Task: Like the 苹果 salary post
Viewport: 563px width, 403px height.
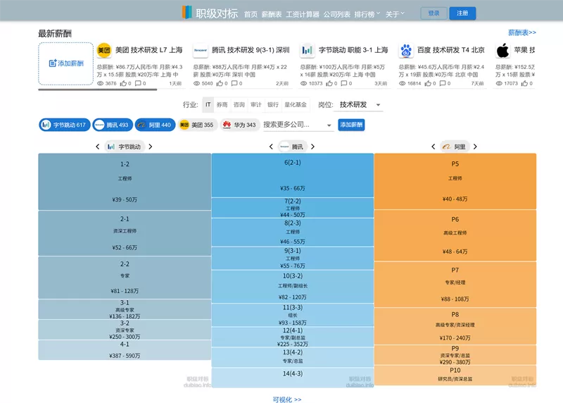Action: [524, 83]
